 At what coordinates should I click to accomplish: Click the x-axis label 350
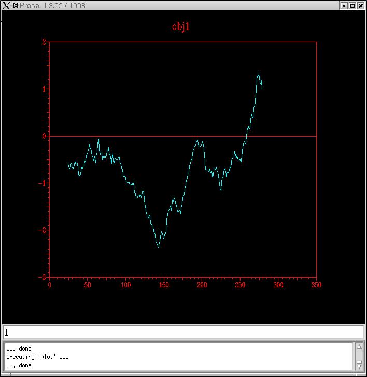[316, 285]
